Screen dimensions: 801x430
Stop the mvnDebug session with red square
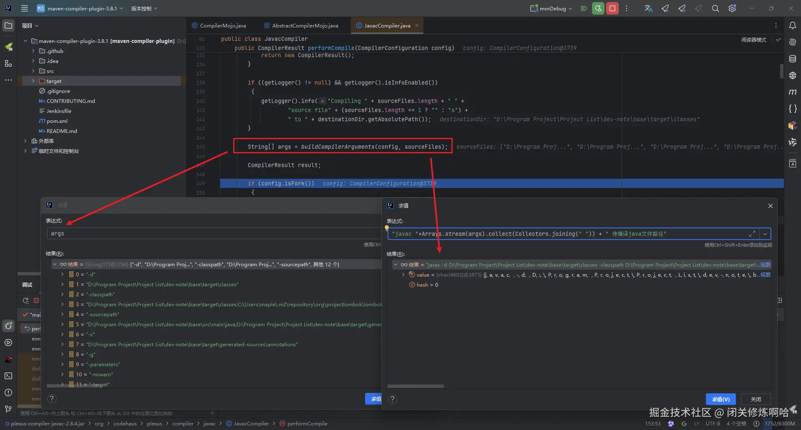612,8
